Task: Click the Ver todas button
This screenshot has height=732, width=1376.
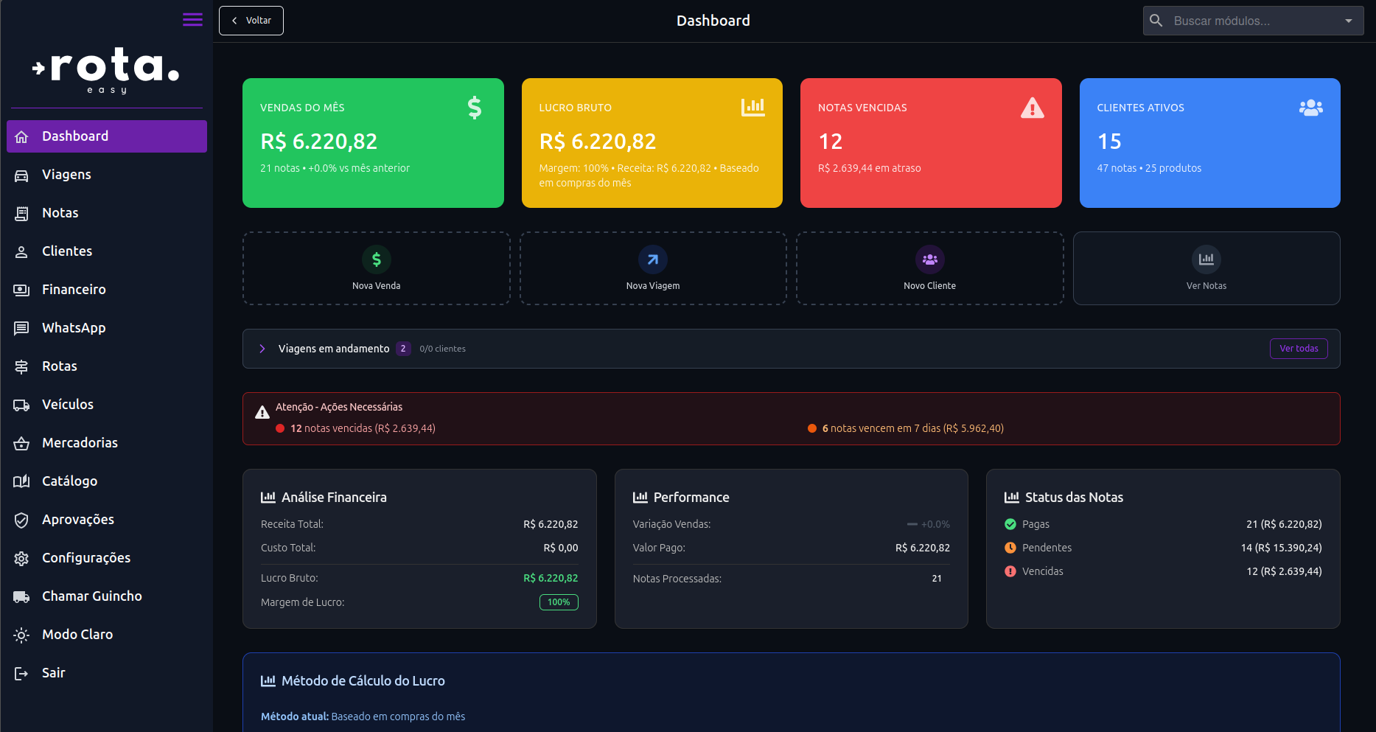Action: (1299, 348)
